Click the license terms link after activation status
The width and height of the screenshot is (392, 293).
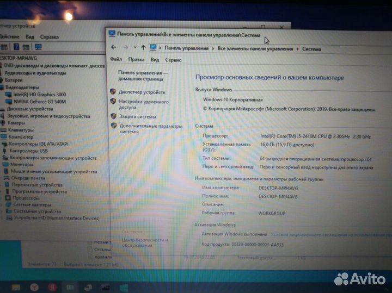click(331, 235)
